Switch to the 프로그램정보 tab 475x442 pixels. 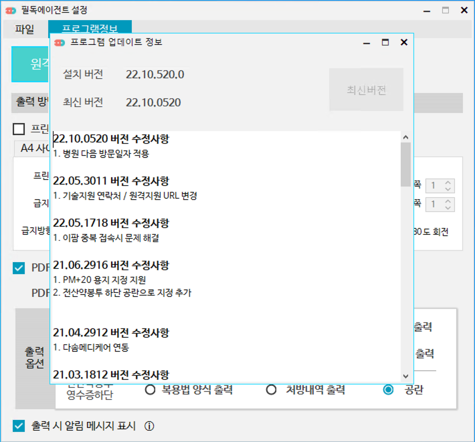(x=90, y=29)
